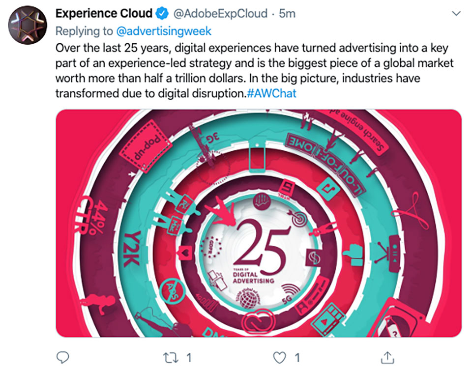
Task: Expand the tweet options chevron menu
Action: pyautogui.click(x=456, y=14)
